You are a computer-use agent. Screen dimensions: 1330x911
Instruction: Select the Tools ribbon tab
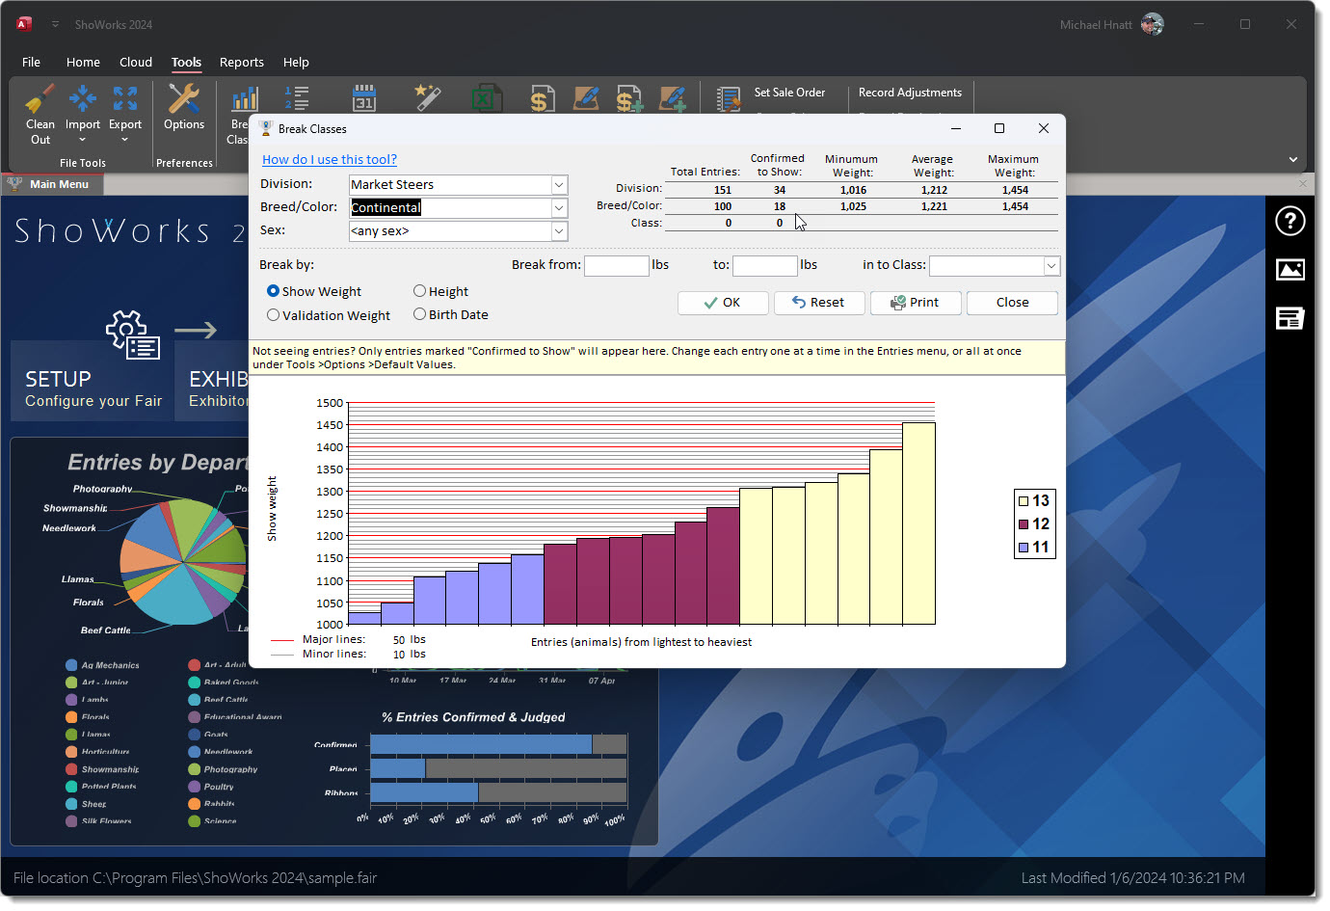pos(186,62)
